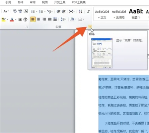Apply center text alignment

38,19
